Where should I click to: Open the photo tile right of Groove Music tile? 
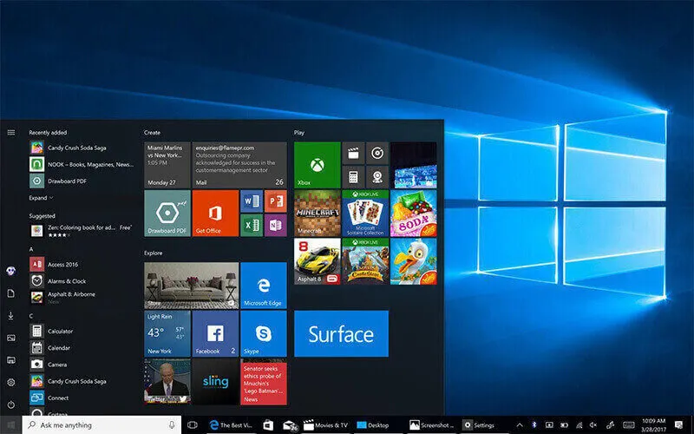[414, 165]
